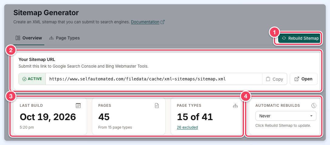Click the ACTIVE status badge

pos(32,79)
